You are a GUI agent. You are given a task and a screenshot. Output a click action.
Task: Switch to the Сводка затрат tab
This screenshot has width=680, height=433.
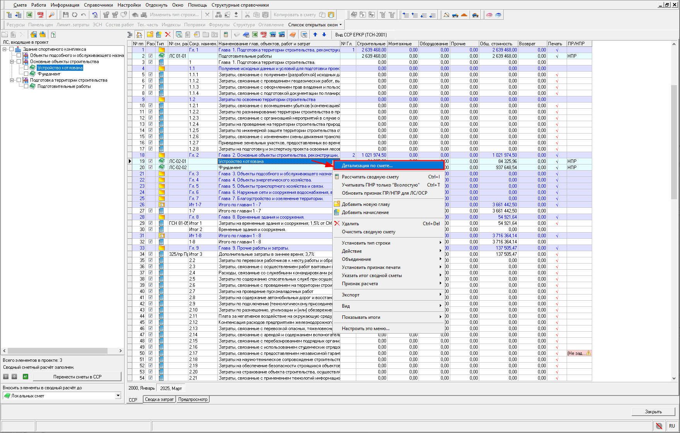pos(159,399)
